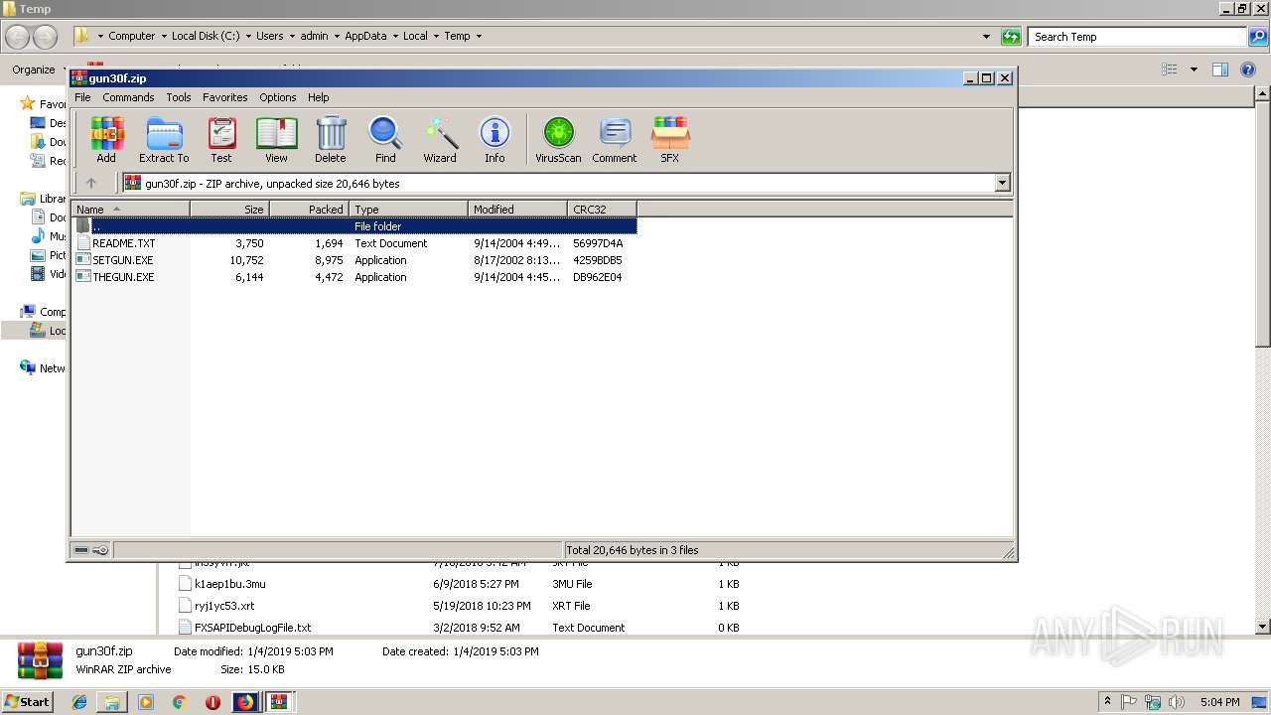Open Internet Explorer from the taskbar
Image resolution: width=1271 pixels, height=715 pixels.
pyautogui.click(x=79, y=702)
